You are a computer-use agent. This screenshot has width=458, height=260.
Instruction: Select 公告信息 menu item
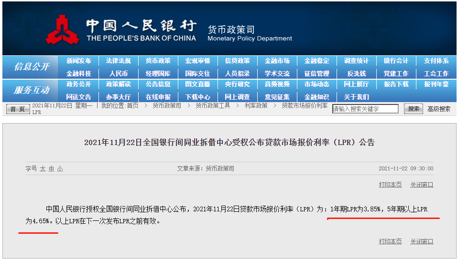pos(158,84)
